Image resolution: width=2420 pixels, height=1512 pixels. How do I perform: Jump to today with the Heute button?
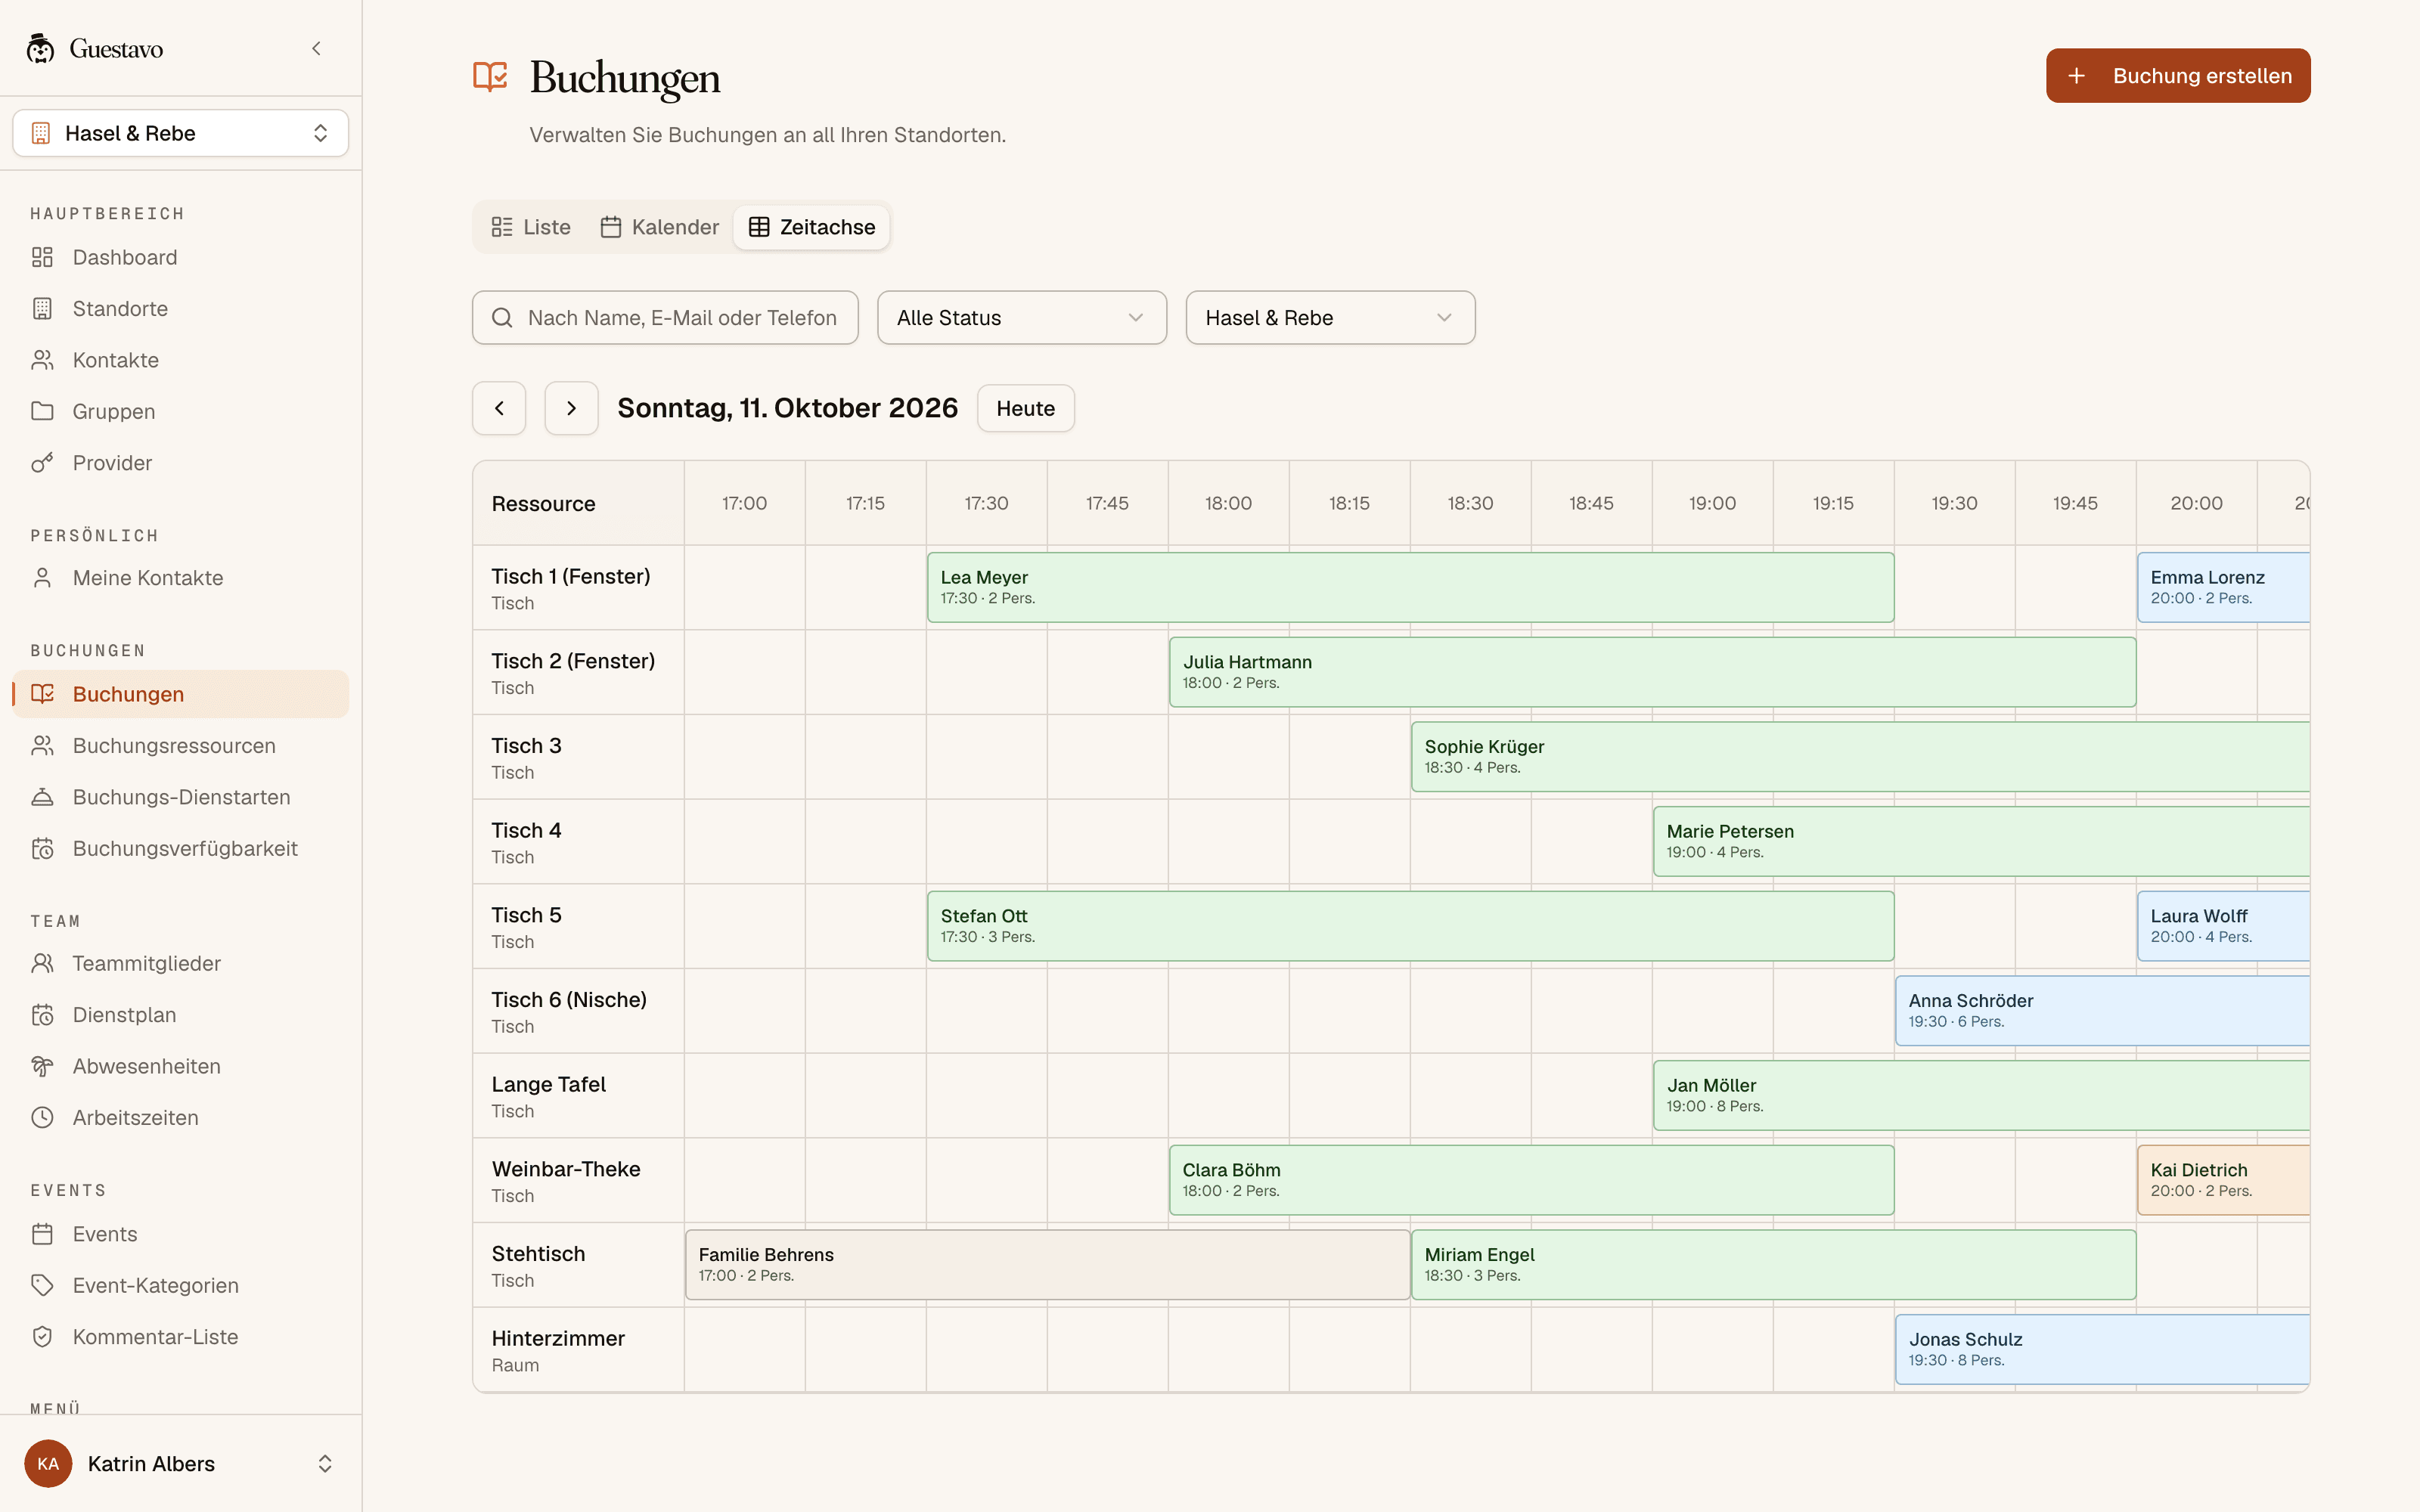(x=1025, y=408)
